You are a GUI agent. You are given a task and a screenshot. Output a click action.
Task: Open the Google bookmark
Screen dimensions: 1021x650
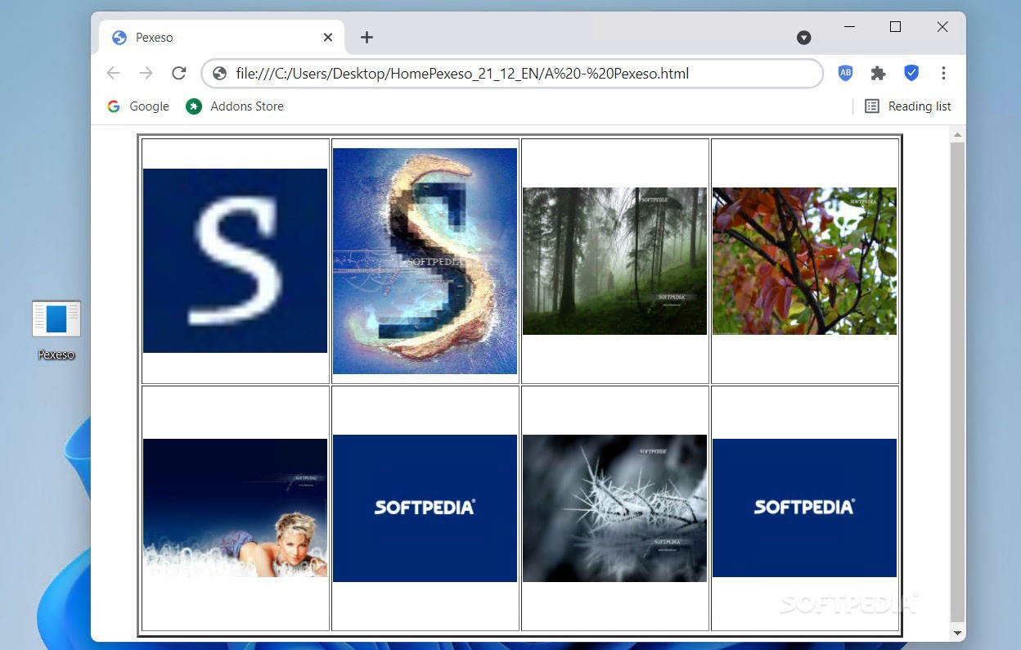[137, 106]
